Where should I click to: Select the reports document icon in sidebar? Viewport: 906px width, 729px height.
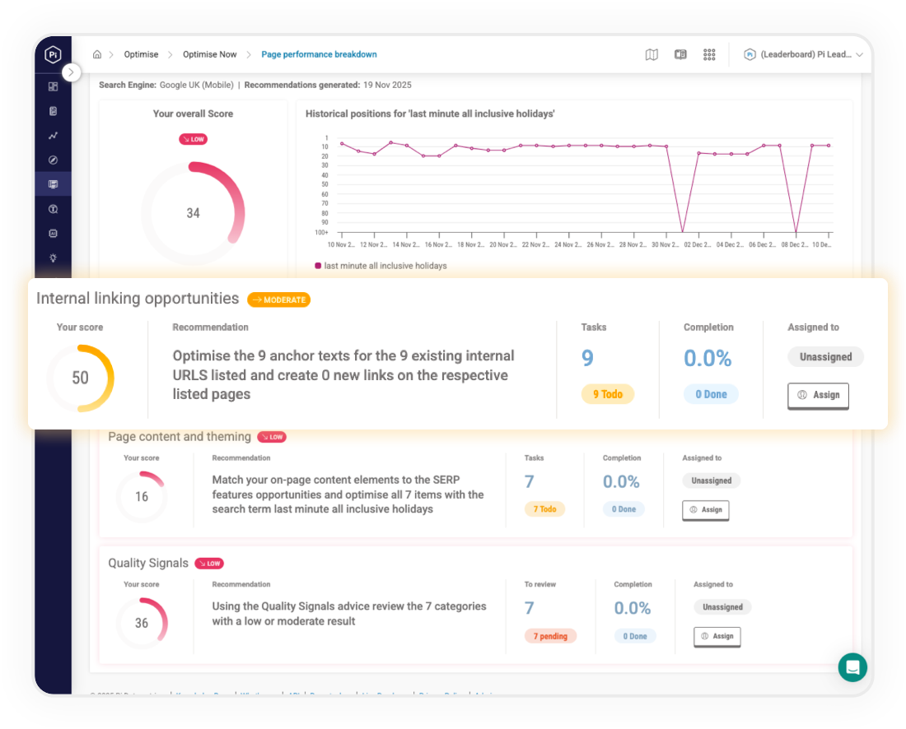click(53, 110)
